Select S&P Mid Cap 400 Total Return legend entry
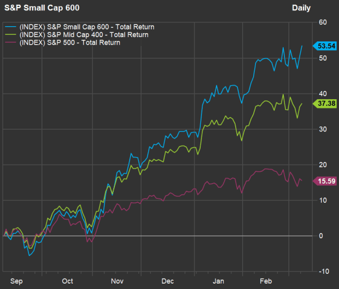This screenshot has height=289, width=339. [x=84, y=34]
